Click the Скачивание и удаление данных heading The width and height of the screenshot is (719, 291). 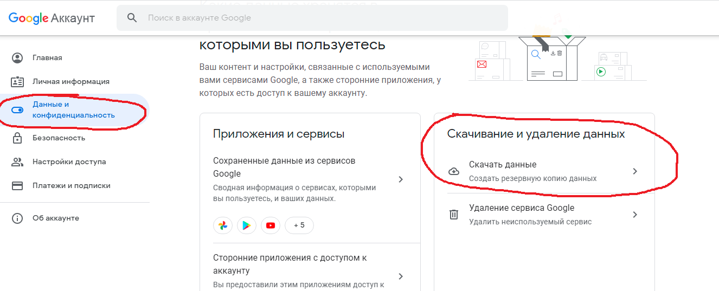coord(536,134)
